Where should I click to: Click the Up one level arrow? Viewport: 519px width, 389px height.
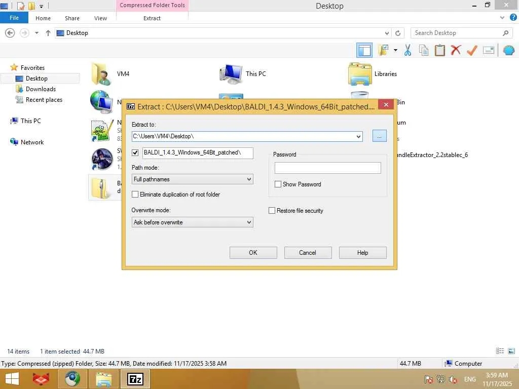coord(48,33)
